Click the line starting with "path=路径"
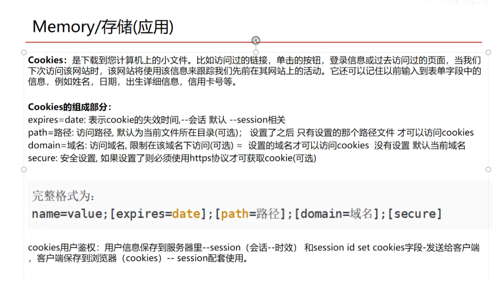Image resolution: width=493 pixels, height=281 pixels. tap(251, 133)
